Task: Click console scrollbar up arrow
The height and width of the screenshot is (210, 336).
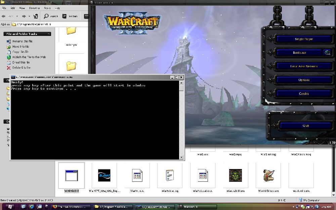Action: 181,83
